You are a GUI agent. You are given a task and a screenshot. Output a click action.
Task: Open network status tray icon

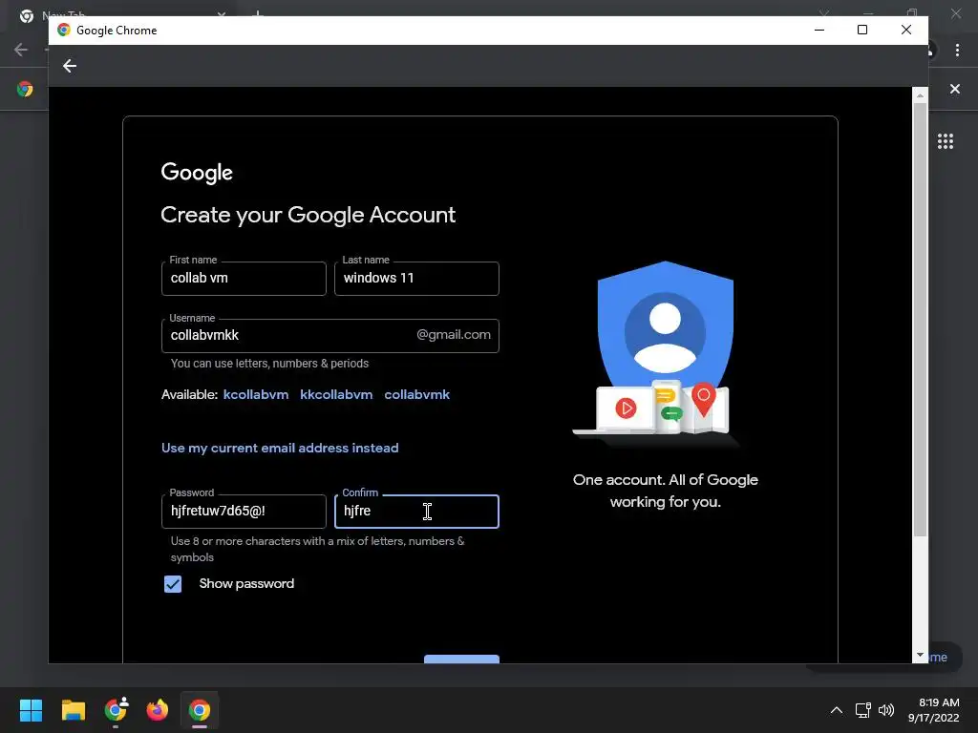tap(862, 710)
